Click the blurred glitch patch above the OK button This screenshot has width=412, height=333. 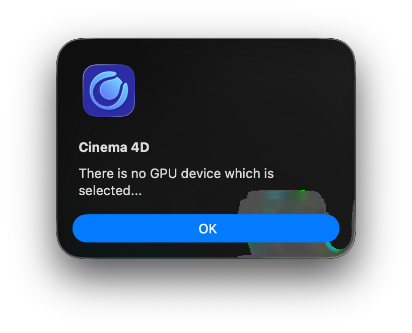point(283,202)
